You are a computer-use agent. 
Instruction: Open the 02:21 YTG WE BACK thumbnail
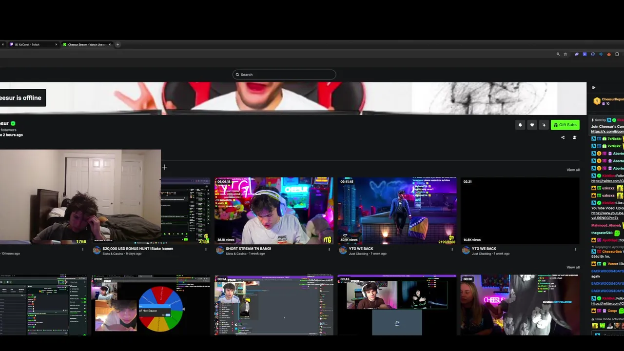520,211
